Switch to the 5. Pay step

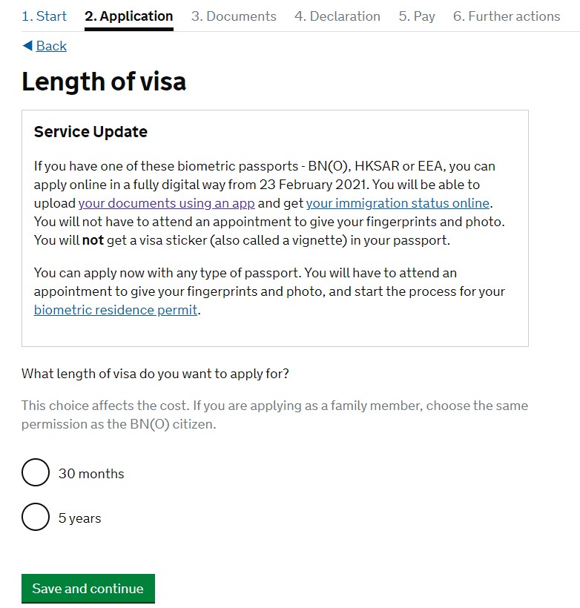[x=417, y=16]
